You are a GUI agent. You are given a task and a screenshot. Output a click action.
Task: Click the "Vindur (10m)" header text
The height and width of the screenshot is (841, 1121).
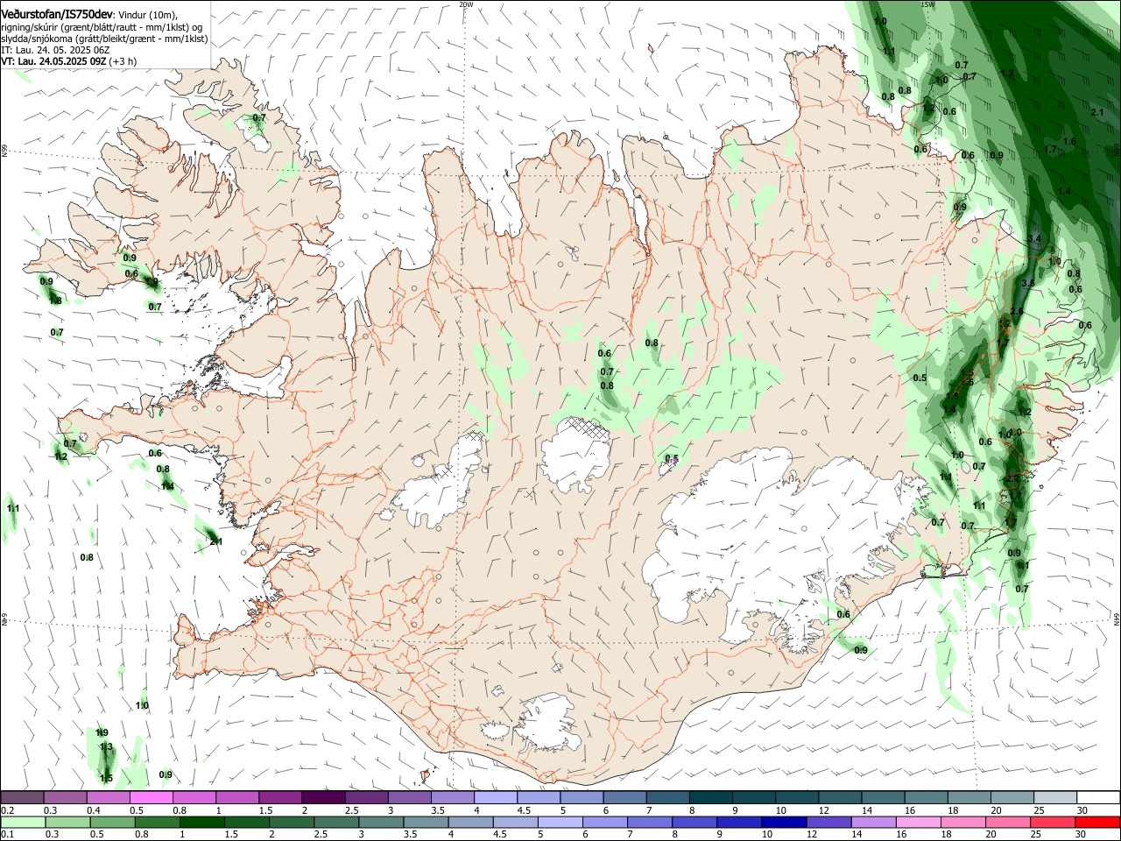[x=147, y=15]
